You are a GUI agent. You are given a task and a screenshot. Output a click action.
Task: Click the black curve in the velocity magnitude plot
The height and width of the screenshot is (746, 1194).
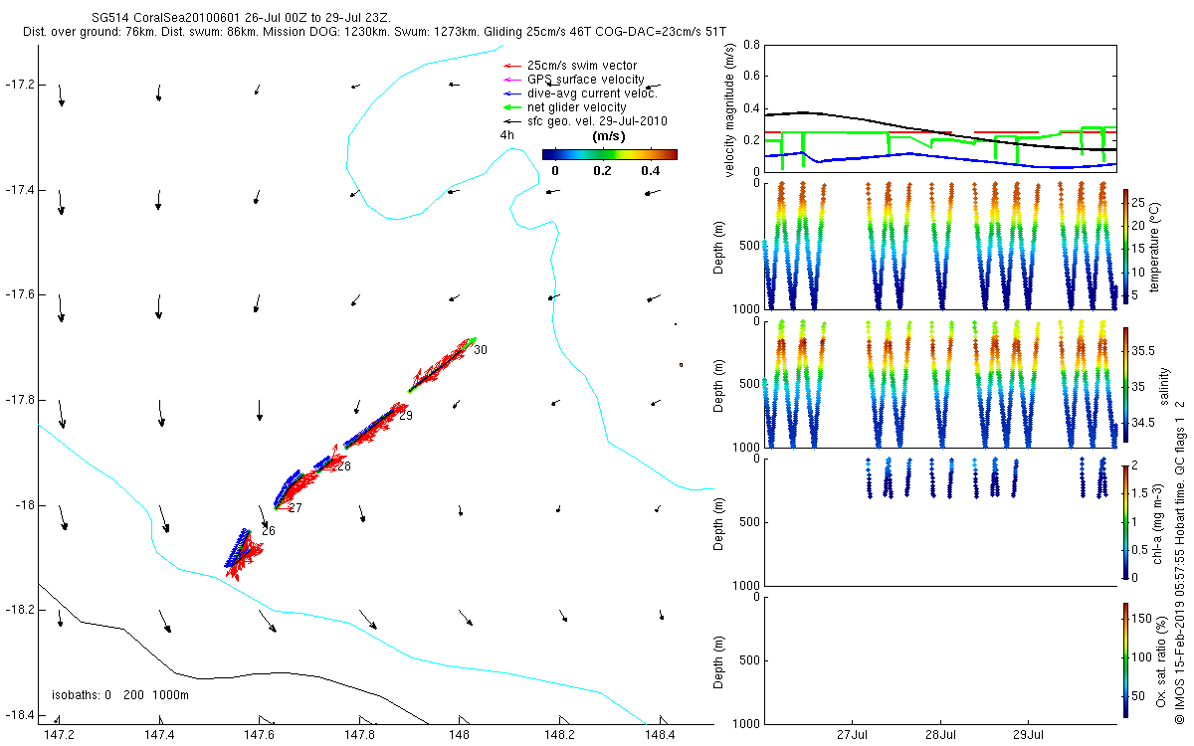(x=940, y=131)
